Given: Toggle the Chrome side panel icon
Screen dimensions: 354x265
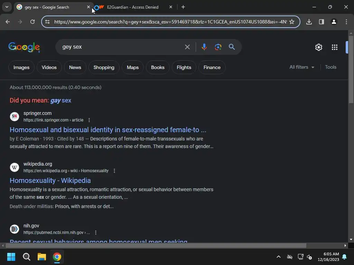Looking at the screenshot, I should (x=322, y=22).
